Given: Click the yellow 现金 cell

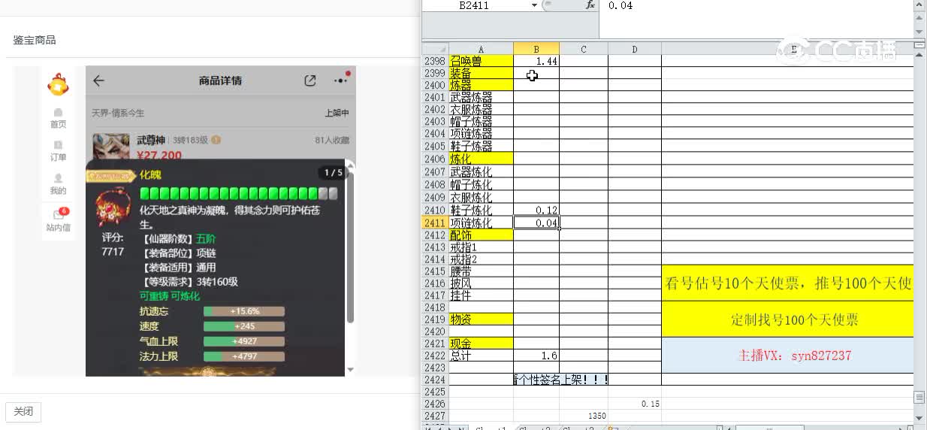Looking at the screenshot, I should [481, 344].
